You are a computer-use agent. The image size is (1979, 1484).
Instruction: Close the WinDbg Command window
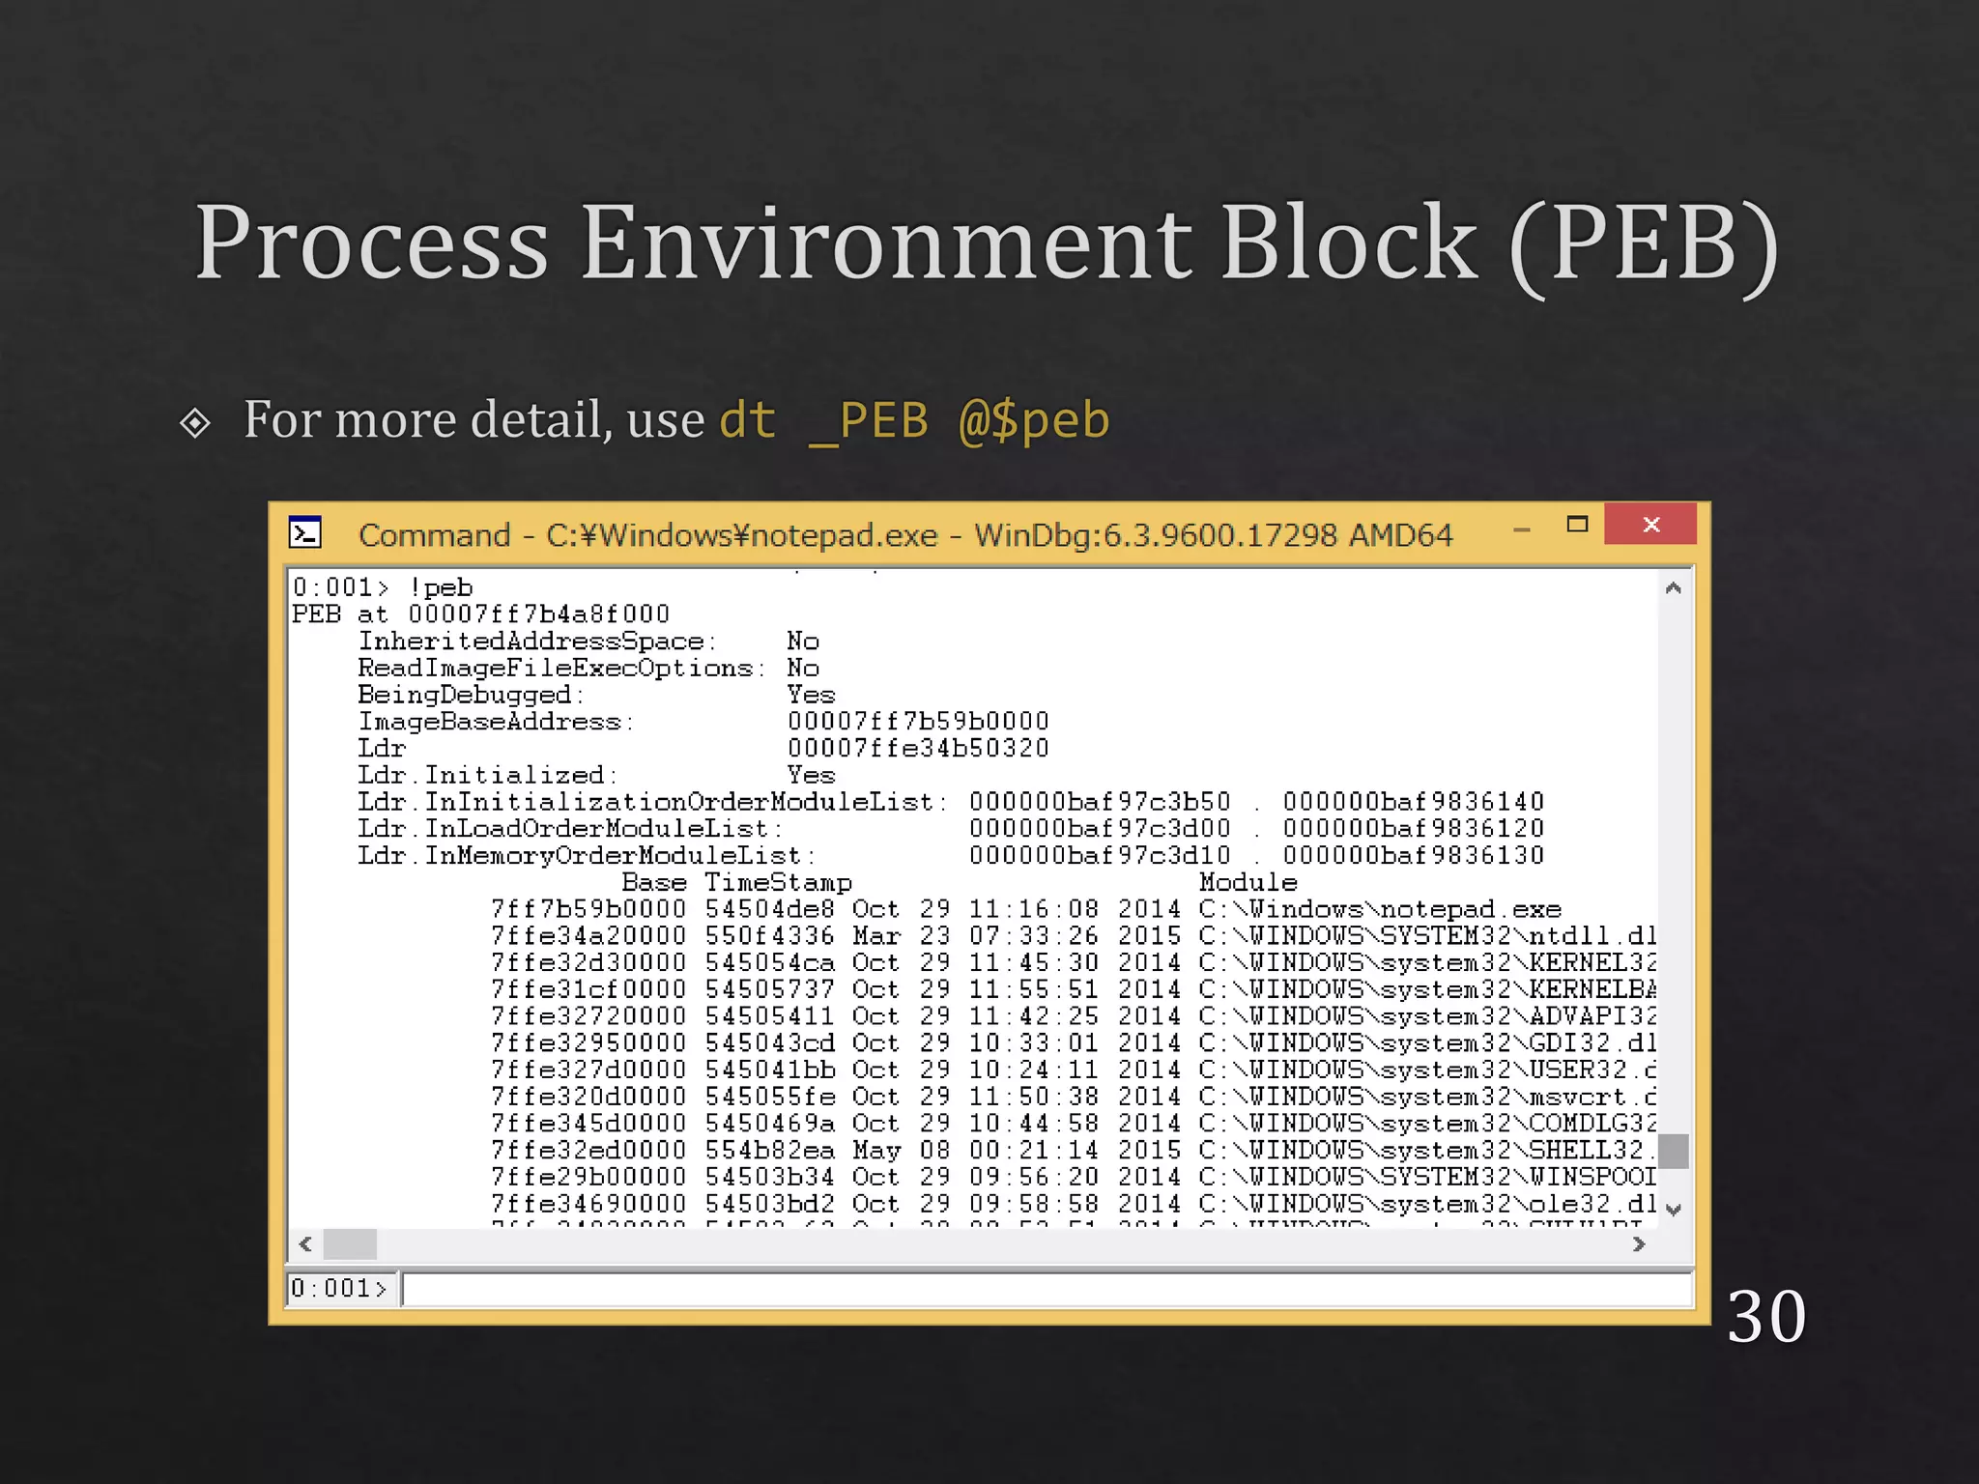(1650, 525)
